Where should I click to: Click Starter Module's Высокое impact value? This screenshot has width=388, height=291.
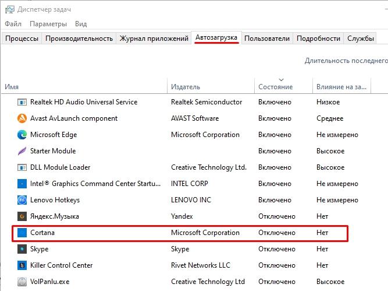click(330, 151)
